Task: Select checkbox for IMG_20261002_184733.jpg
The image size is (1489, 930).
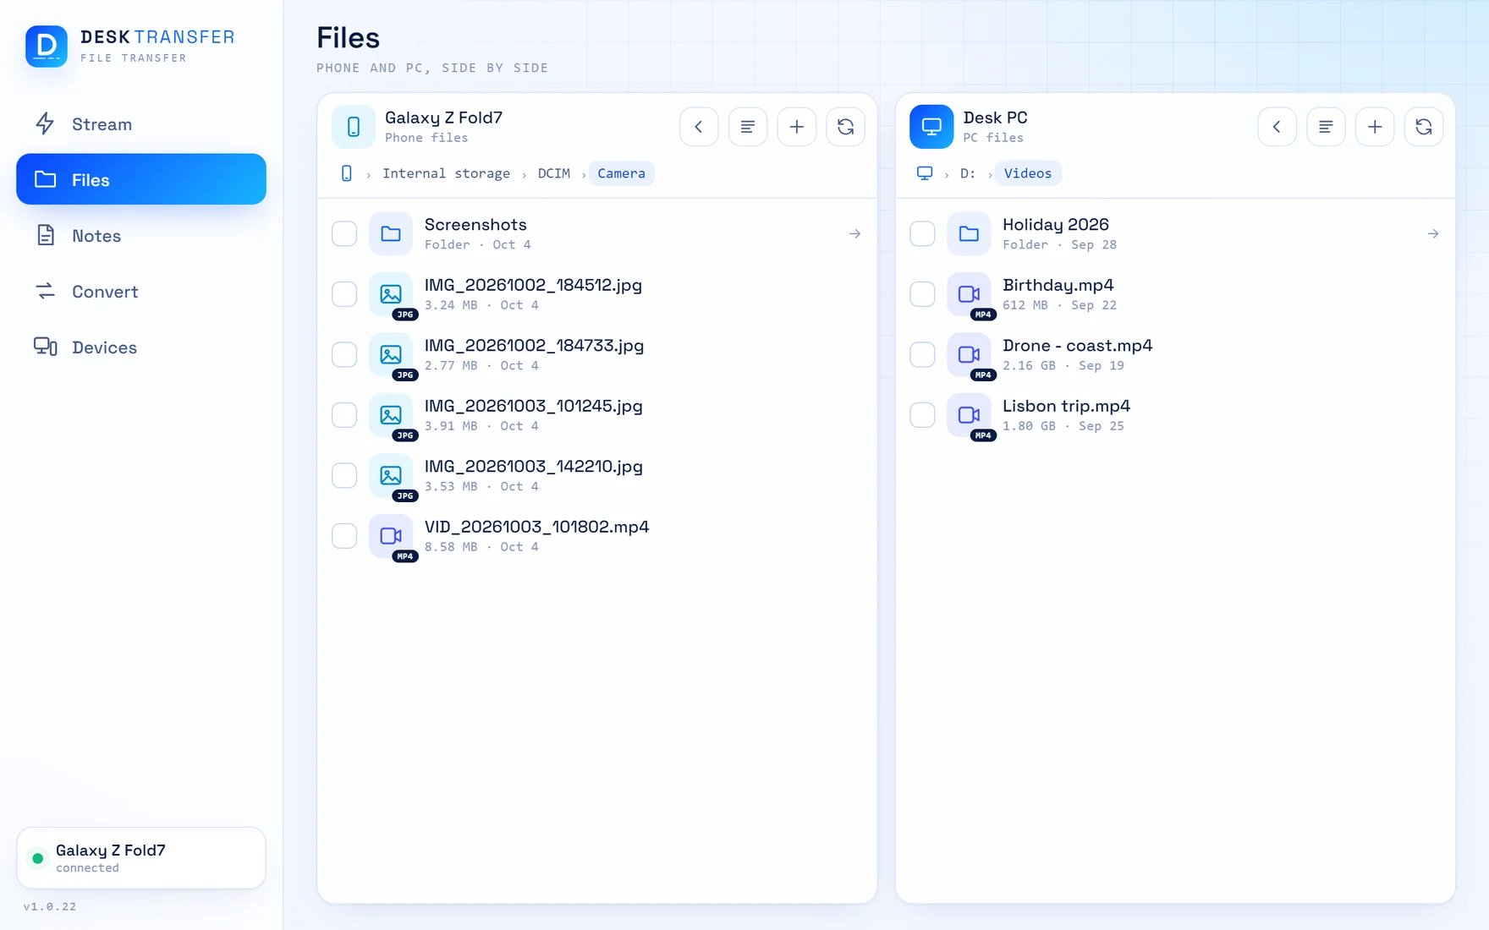Action: point(344,355)
